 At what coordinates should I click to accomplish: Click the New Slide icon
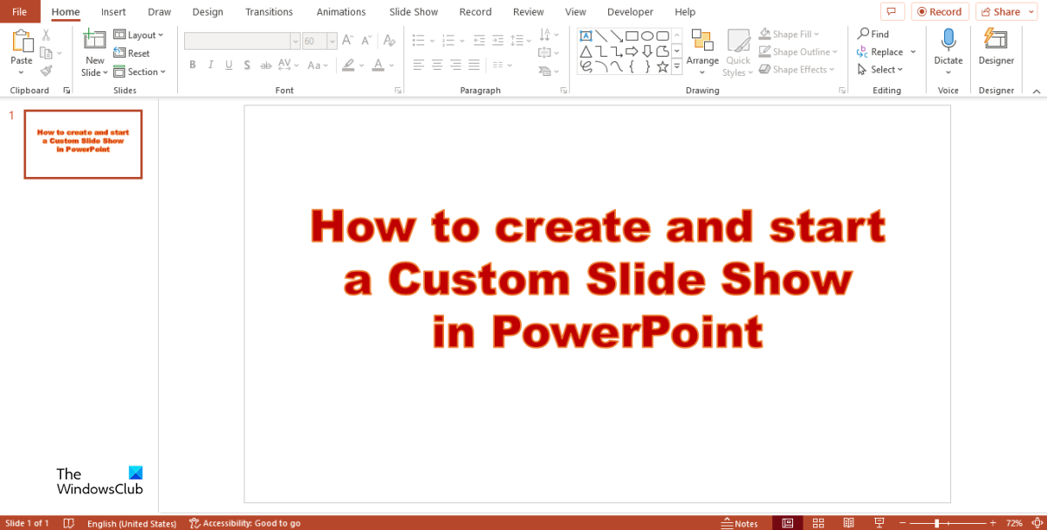94,40
